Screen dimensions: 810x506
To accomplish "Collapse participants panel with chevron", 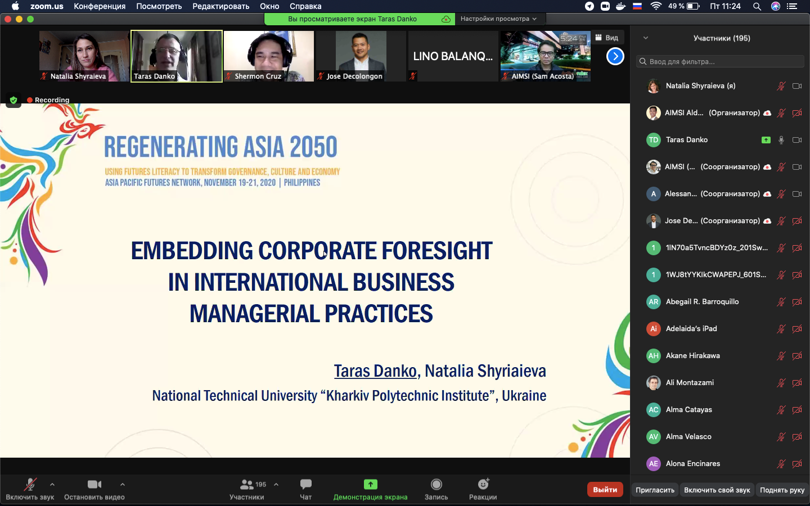I will click(646, 38).
